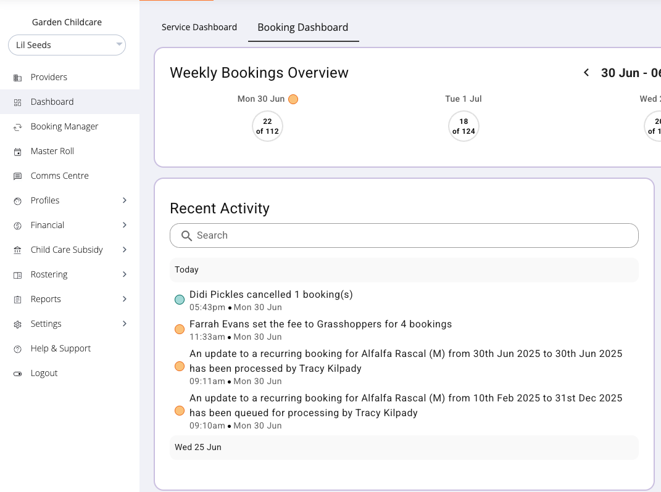Viewport: 661px width, 492px height.
Task: Expand the Financial submenu chevron
Action: coord(124,225)
